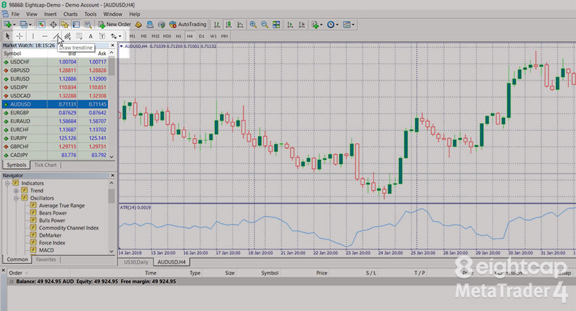Click the Navigator scrollbar down arrow
Image resolution: width=576 pixels, height=311 pixels.
[112, 251]
